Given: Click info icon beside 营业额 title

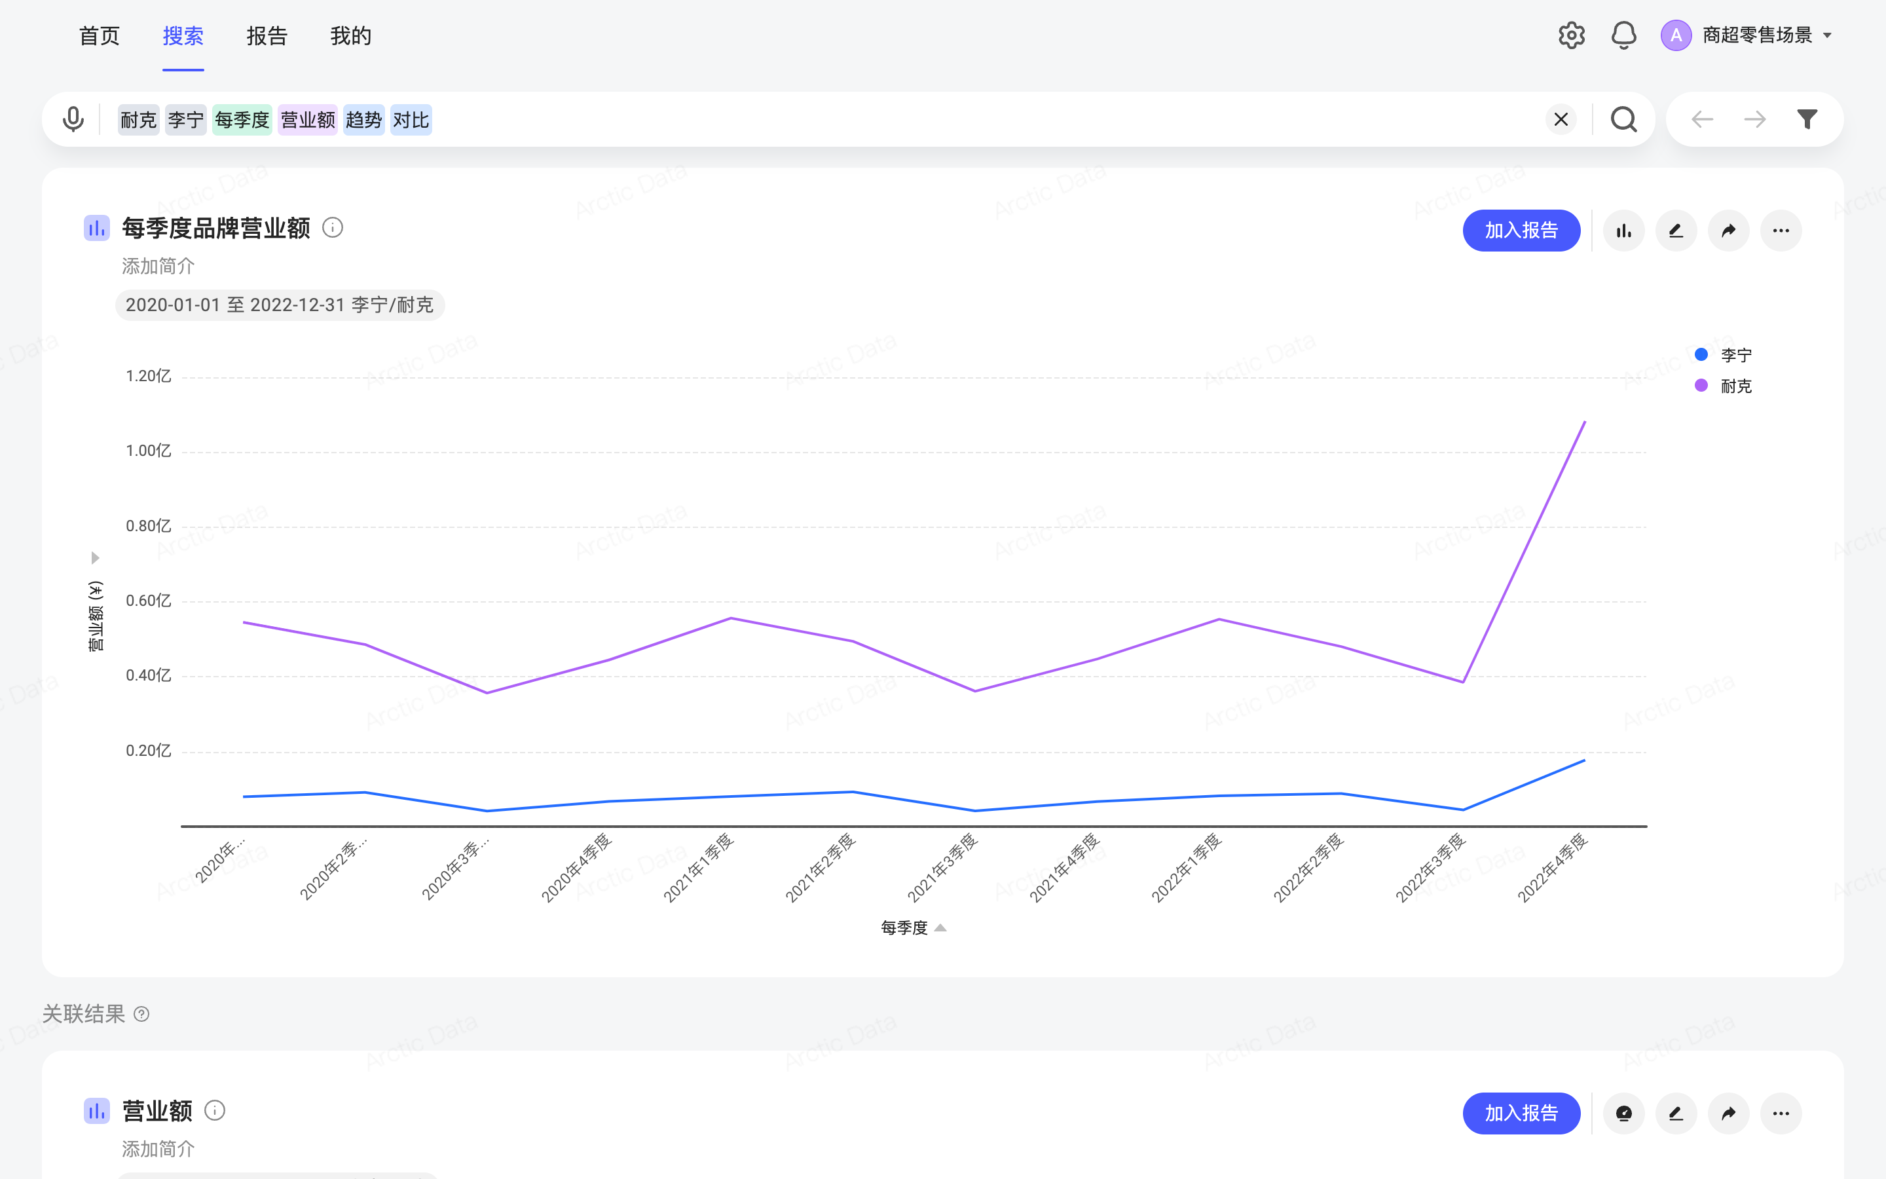Looking at the screenshot, I should 215,1110.
